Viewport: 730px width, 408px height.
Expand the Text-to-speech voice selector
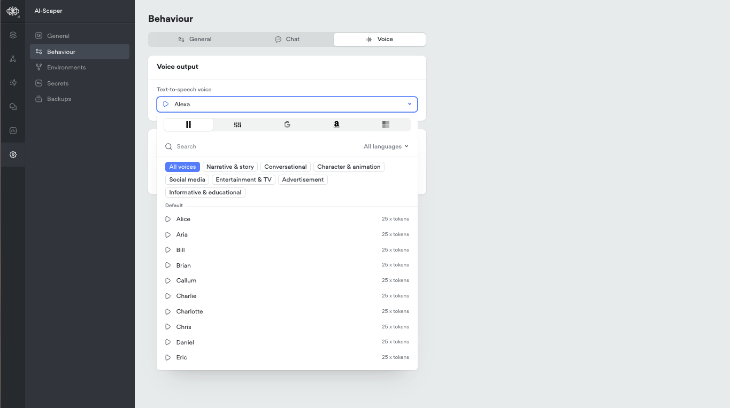pyautogui.click(x=287, y=104)
